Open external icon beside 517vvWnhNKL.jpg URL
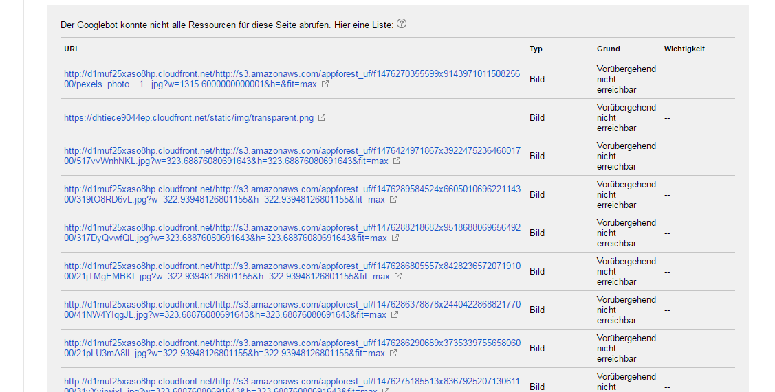This screenshot has width=775, height=392. 396,161
